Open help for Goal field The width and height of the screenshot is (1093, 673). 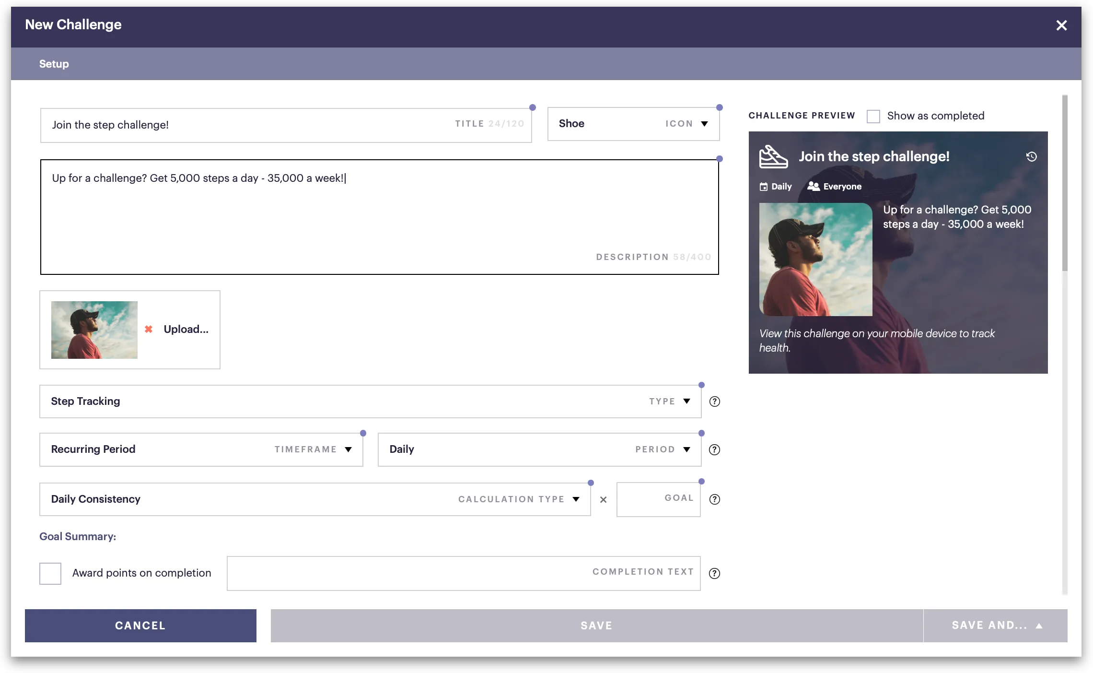[x=714, y=499]
